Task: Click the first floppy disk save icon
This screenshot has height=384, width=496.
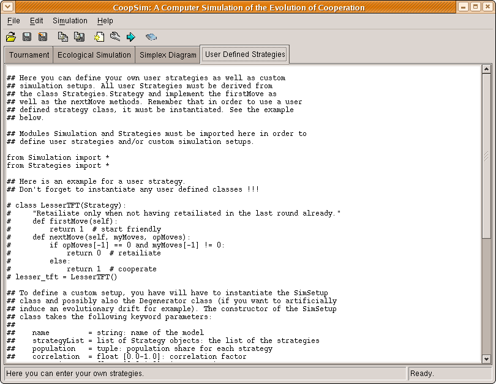Action: (27, 37)
